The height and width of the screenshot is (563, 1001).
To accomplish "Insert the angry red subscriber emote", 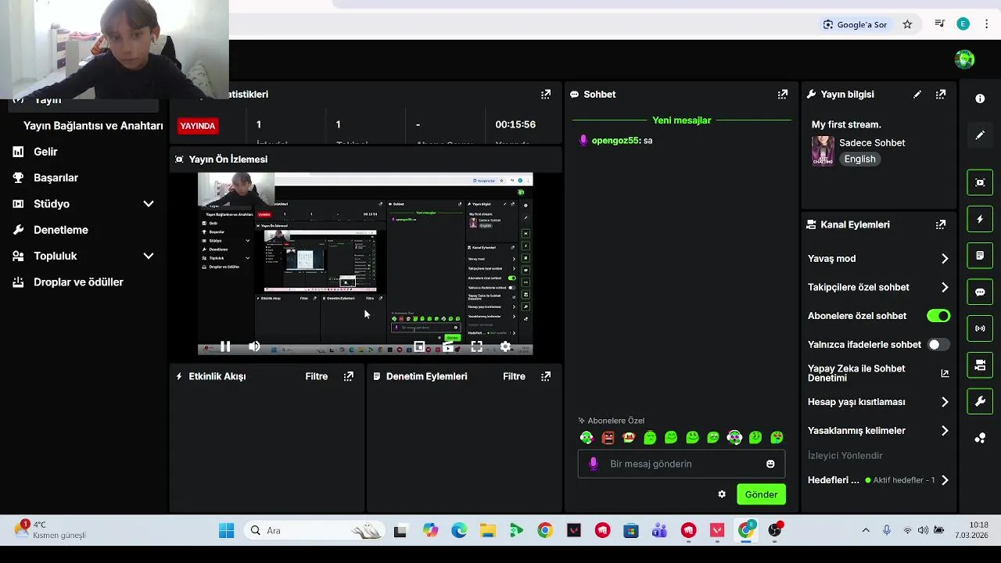I will point(608,438).
